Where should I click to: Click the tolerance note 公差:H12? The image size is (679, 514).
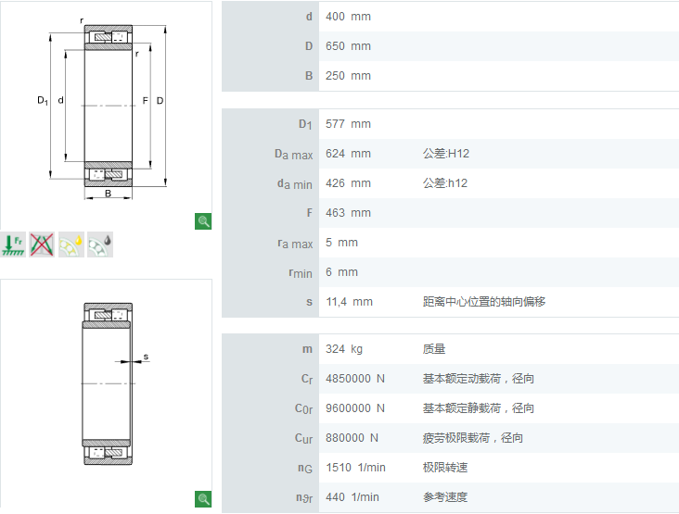click(446, 154)
